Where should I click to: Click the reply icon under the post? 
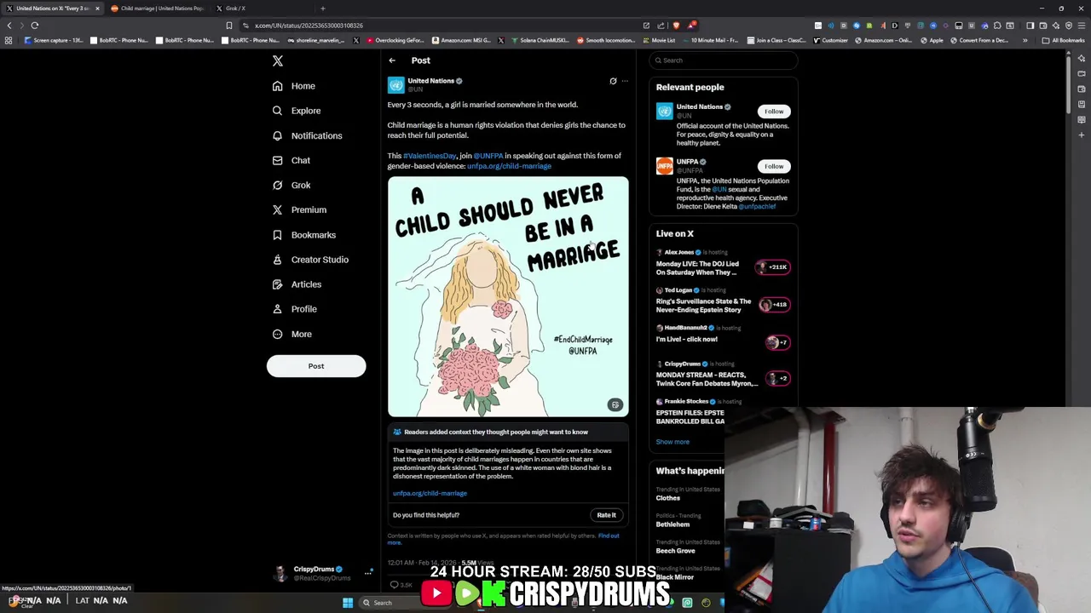(x=394, y=585)
